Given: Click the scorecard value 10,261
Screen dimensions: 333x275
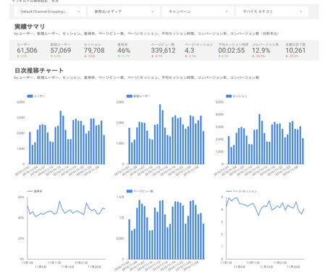Looking at the screenshot, I should pyautogui.click(x=295, y=51).
